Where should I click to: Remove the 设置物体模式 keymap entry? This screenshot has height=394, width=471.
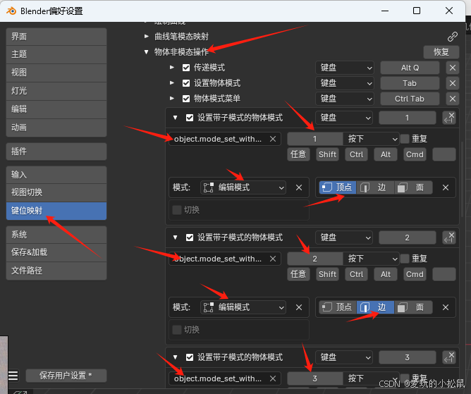[453, 83]
